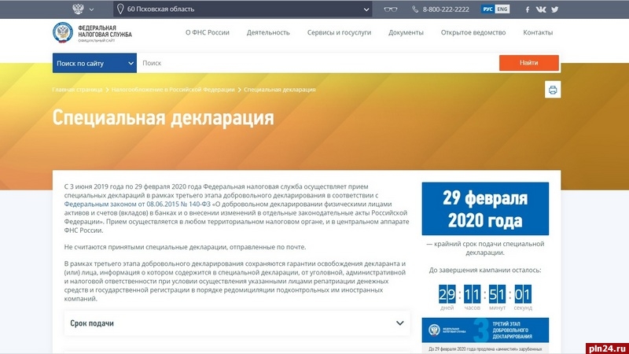
Task: Print the page using printer icon
Action: pos(553,90)
